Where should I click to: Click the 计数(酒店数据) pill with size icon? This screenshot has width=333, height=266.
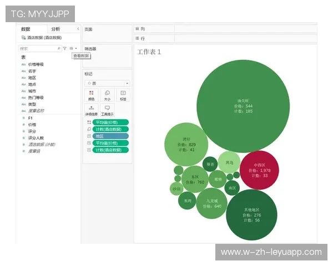tap(110, 129)
